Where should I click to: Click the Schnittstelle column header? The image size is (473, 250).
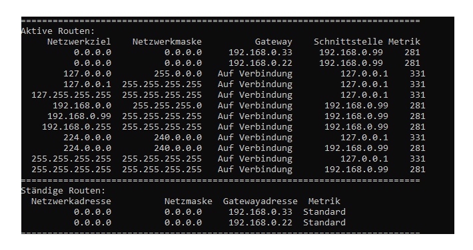(348, 42)
